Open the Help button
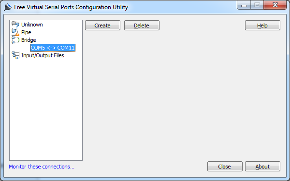The height and width of the screenshot is (181, 290). [x=262, y=25]
